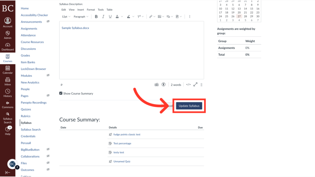The width and height of the screenshot is (315, 177).
Task: Open the Sample Syllabus.docx link
Action: coord(76,28)
